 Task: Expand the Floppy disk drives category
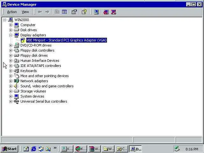point(11,55)
